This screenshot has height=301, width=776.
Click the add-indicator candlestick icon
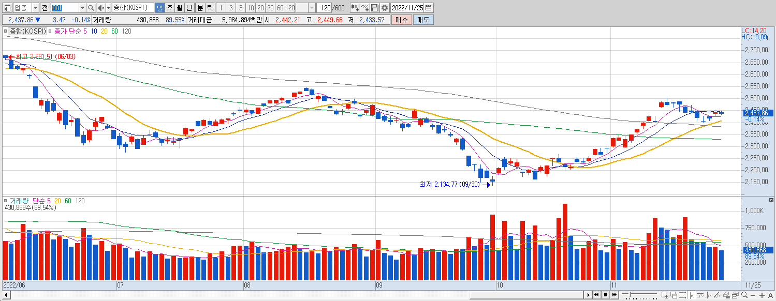click(x=355, y=8)
